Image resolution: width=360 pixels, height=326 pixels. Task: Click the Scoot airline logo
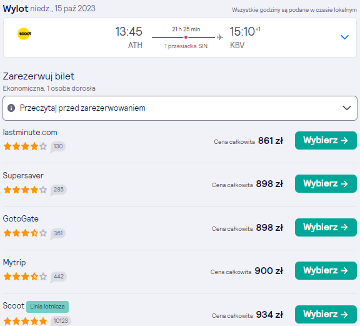(24, 34)
